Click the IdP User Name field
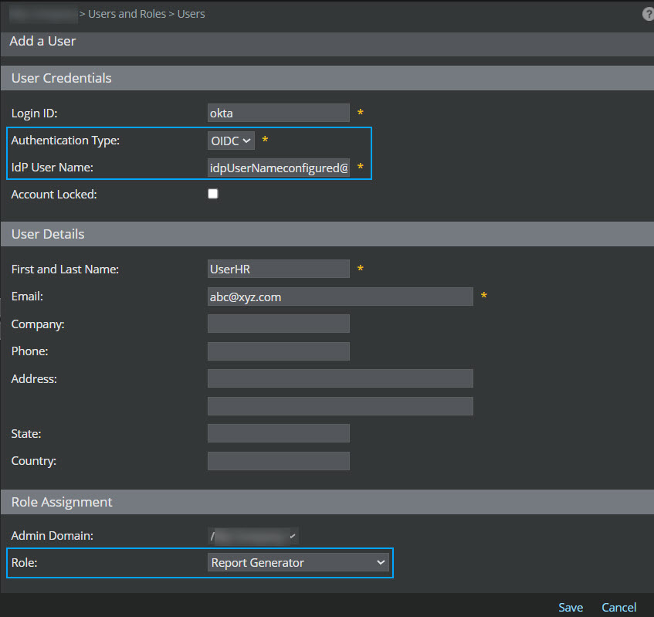This screenshot has width=654, height=617. point(279,168)
